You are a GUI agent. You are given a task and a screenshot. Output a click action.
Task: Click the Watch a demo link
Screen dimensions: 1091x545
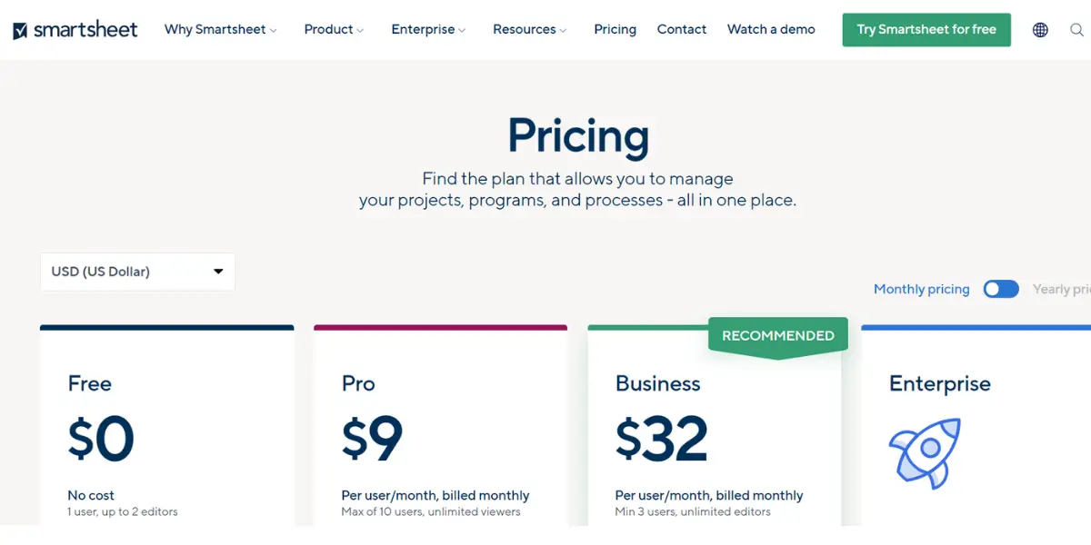pos(771,29)
